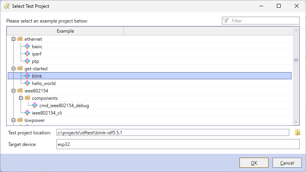Collapse the get-started tree node
The height and width of the screenshot is (172, 306).
click(x=13, y=69)
